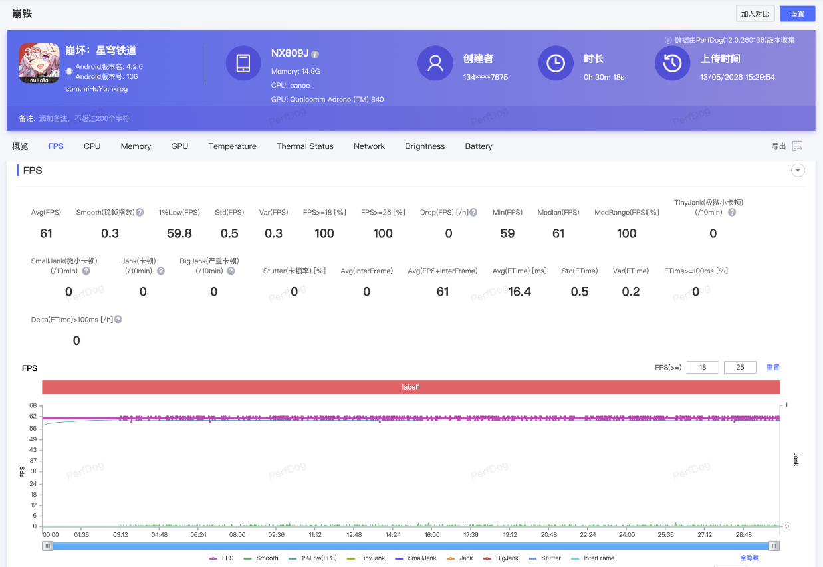
Task: Switch to the Memory tab
Action: click(x=136, y=146)
